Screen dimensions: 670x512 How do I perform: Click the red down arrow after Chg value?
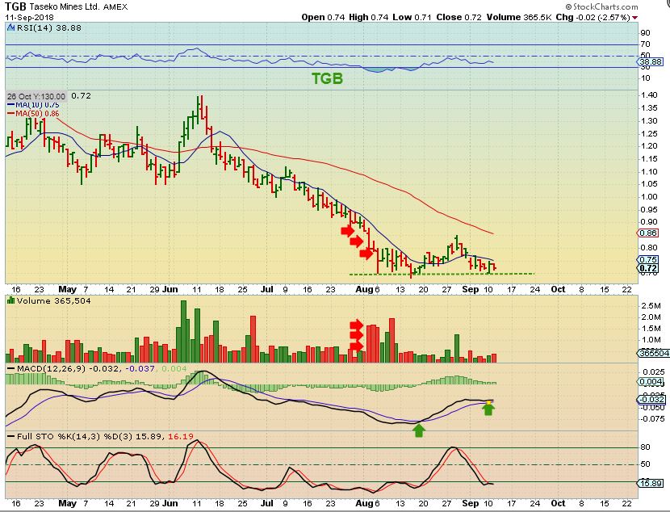(635, 18)
